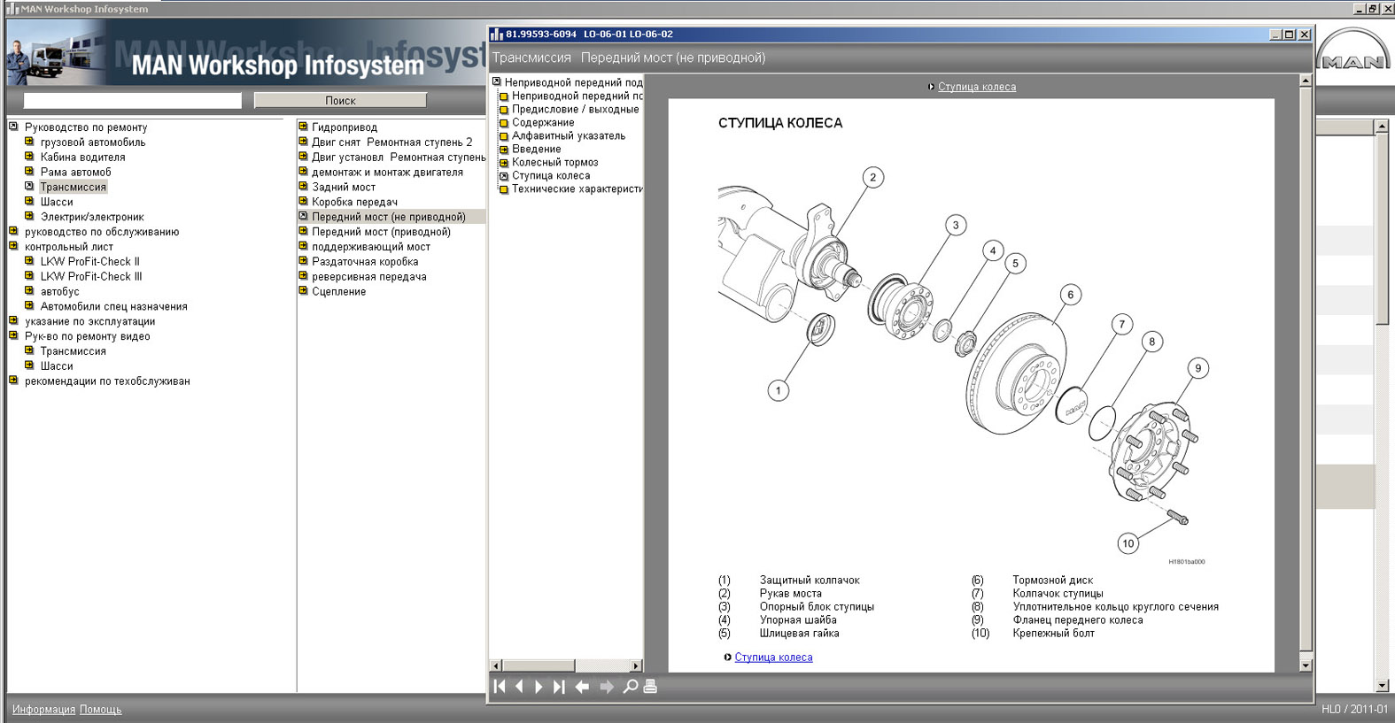The height and width of the screenshot is (723, 1395).
Task: Expand the Шасси node under Руководство по ремонту
Action: click(x=29, y=202)
